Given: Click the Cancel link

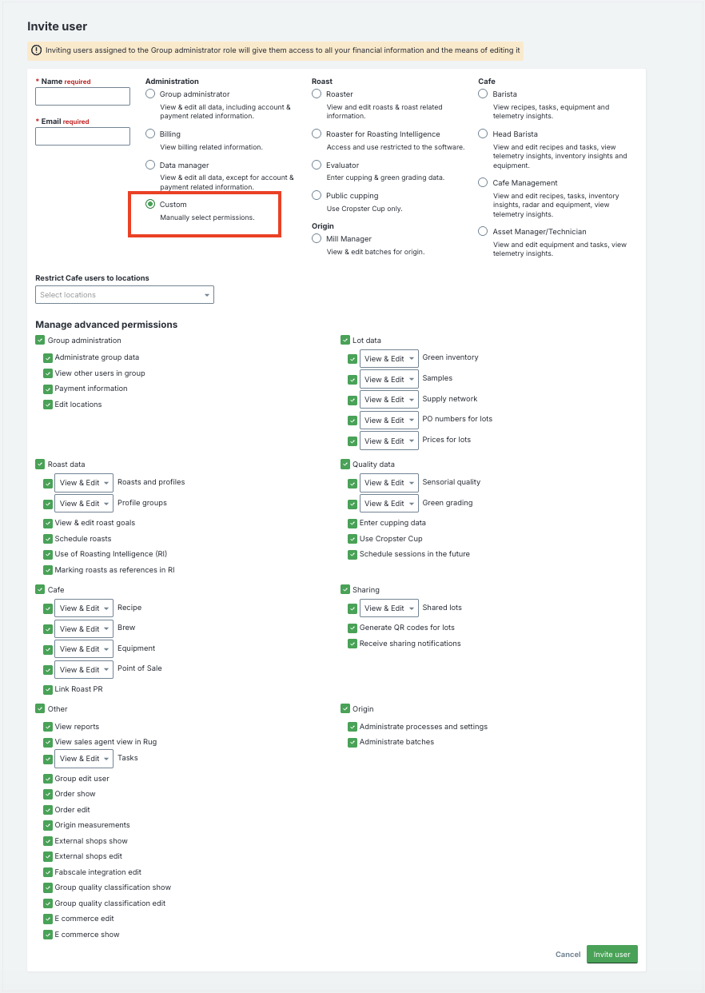Looking at the screenshot, I should point(568,955).
